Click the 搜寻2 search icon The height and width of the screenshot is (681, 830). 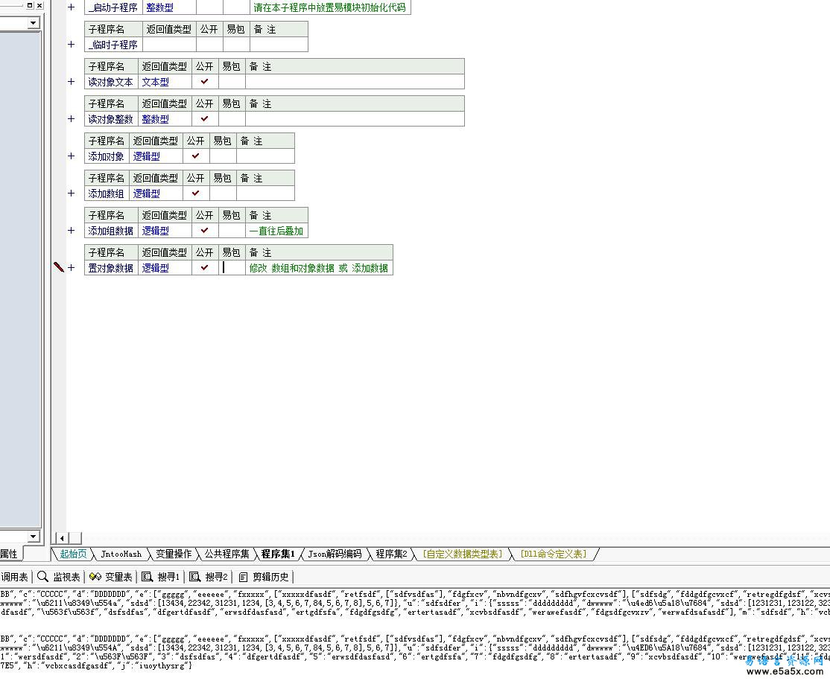pyautogui.click(x=194, y=576)
